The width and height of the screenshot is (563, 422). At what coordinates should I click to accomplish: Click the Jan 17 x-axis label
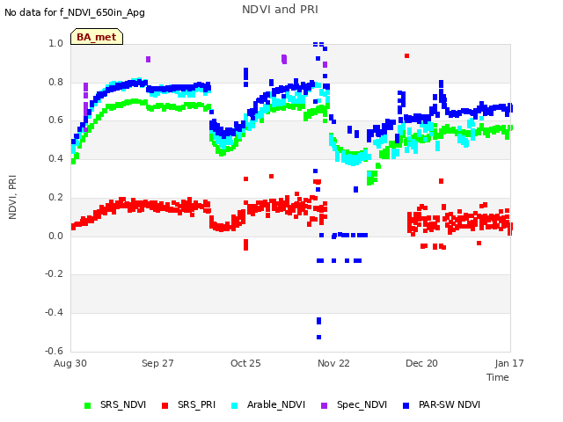click(x=509, y=363)
